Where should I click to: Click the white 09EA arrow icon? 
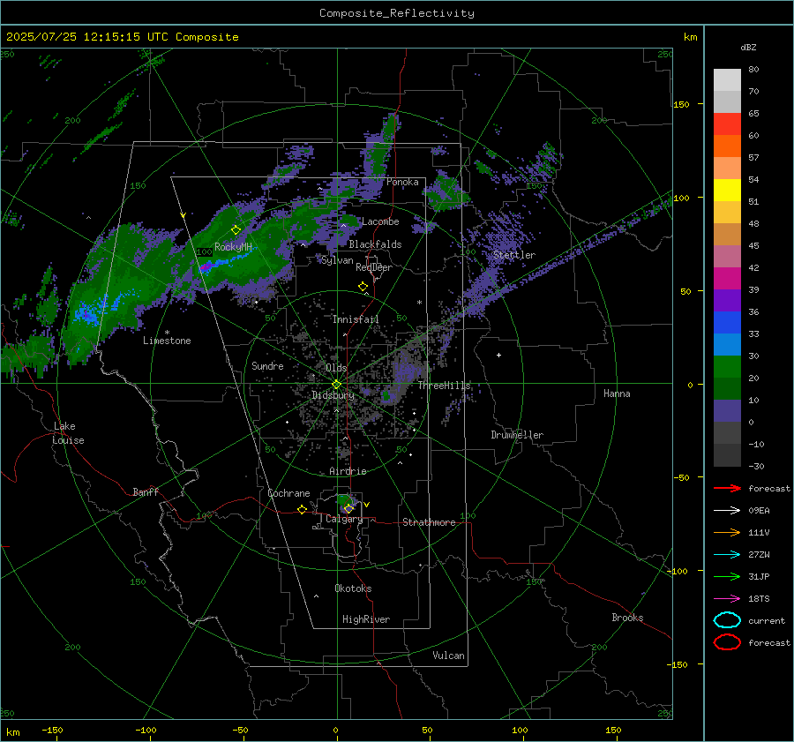point(727,511)
